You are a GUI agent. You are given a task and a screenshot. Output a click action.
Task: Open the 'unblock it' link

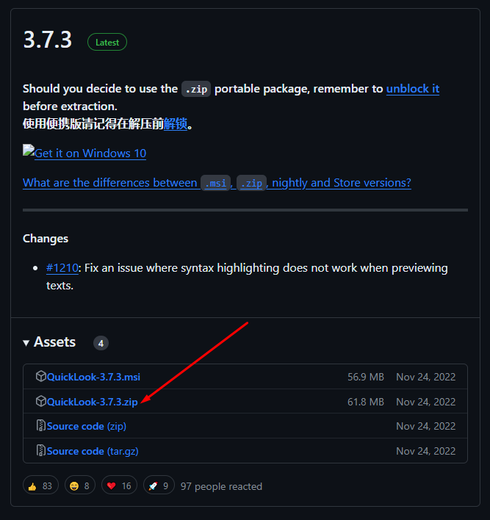413,89
